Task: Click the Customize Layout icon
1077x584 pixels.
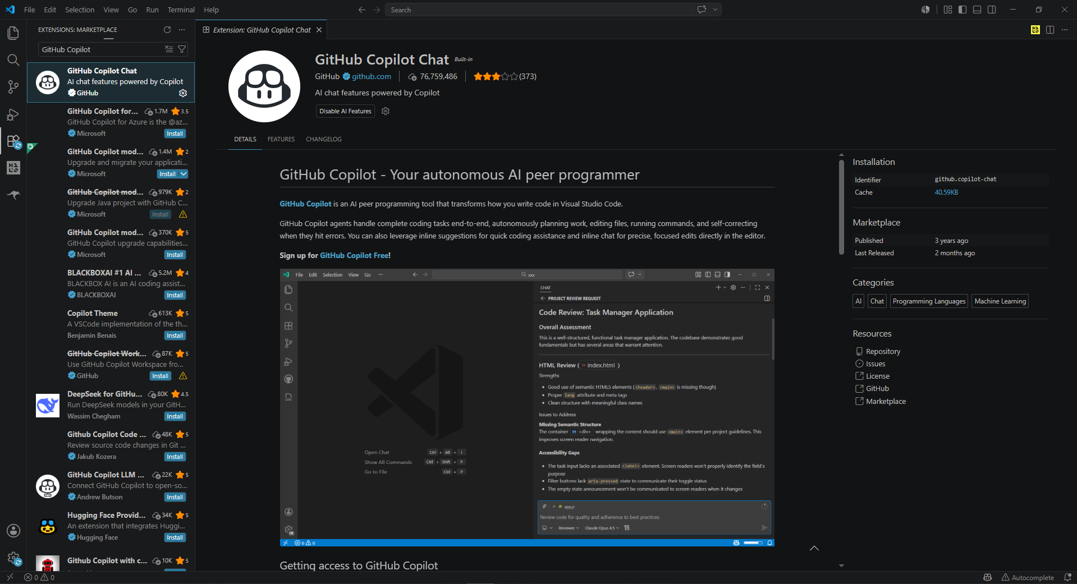Action: (x=948, y=10)
